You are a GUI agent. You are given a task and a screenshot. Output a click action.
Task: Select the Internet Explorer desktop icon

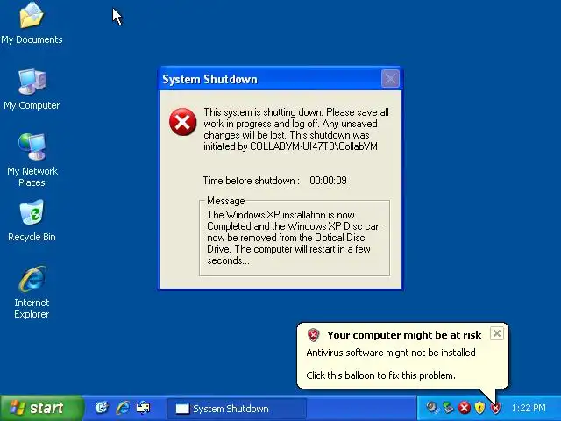[32, 292]
